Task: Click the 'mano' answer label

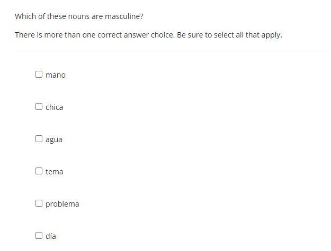Action: pyautogui.click(x=56, y=75)
